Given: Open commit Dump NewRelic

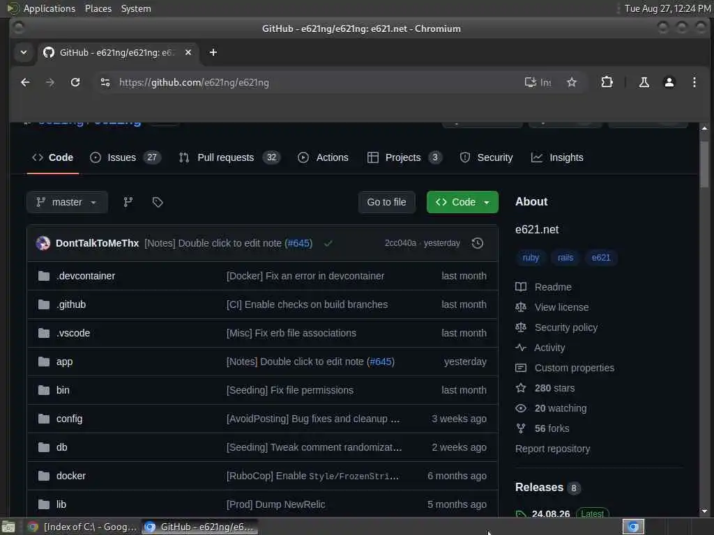Looking at the screenshot, I should point(275,504).
